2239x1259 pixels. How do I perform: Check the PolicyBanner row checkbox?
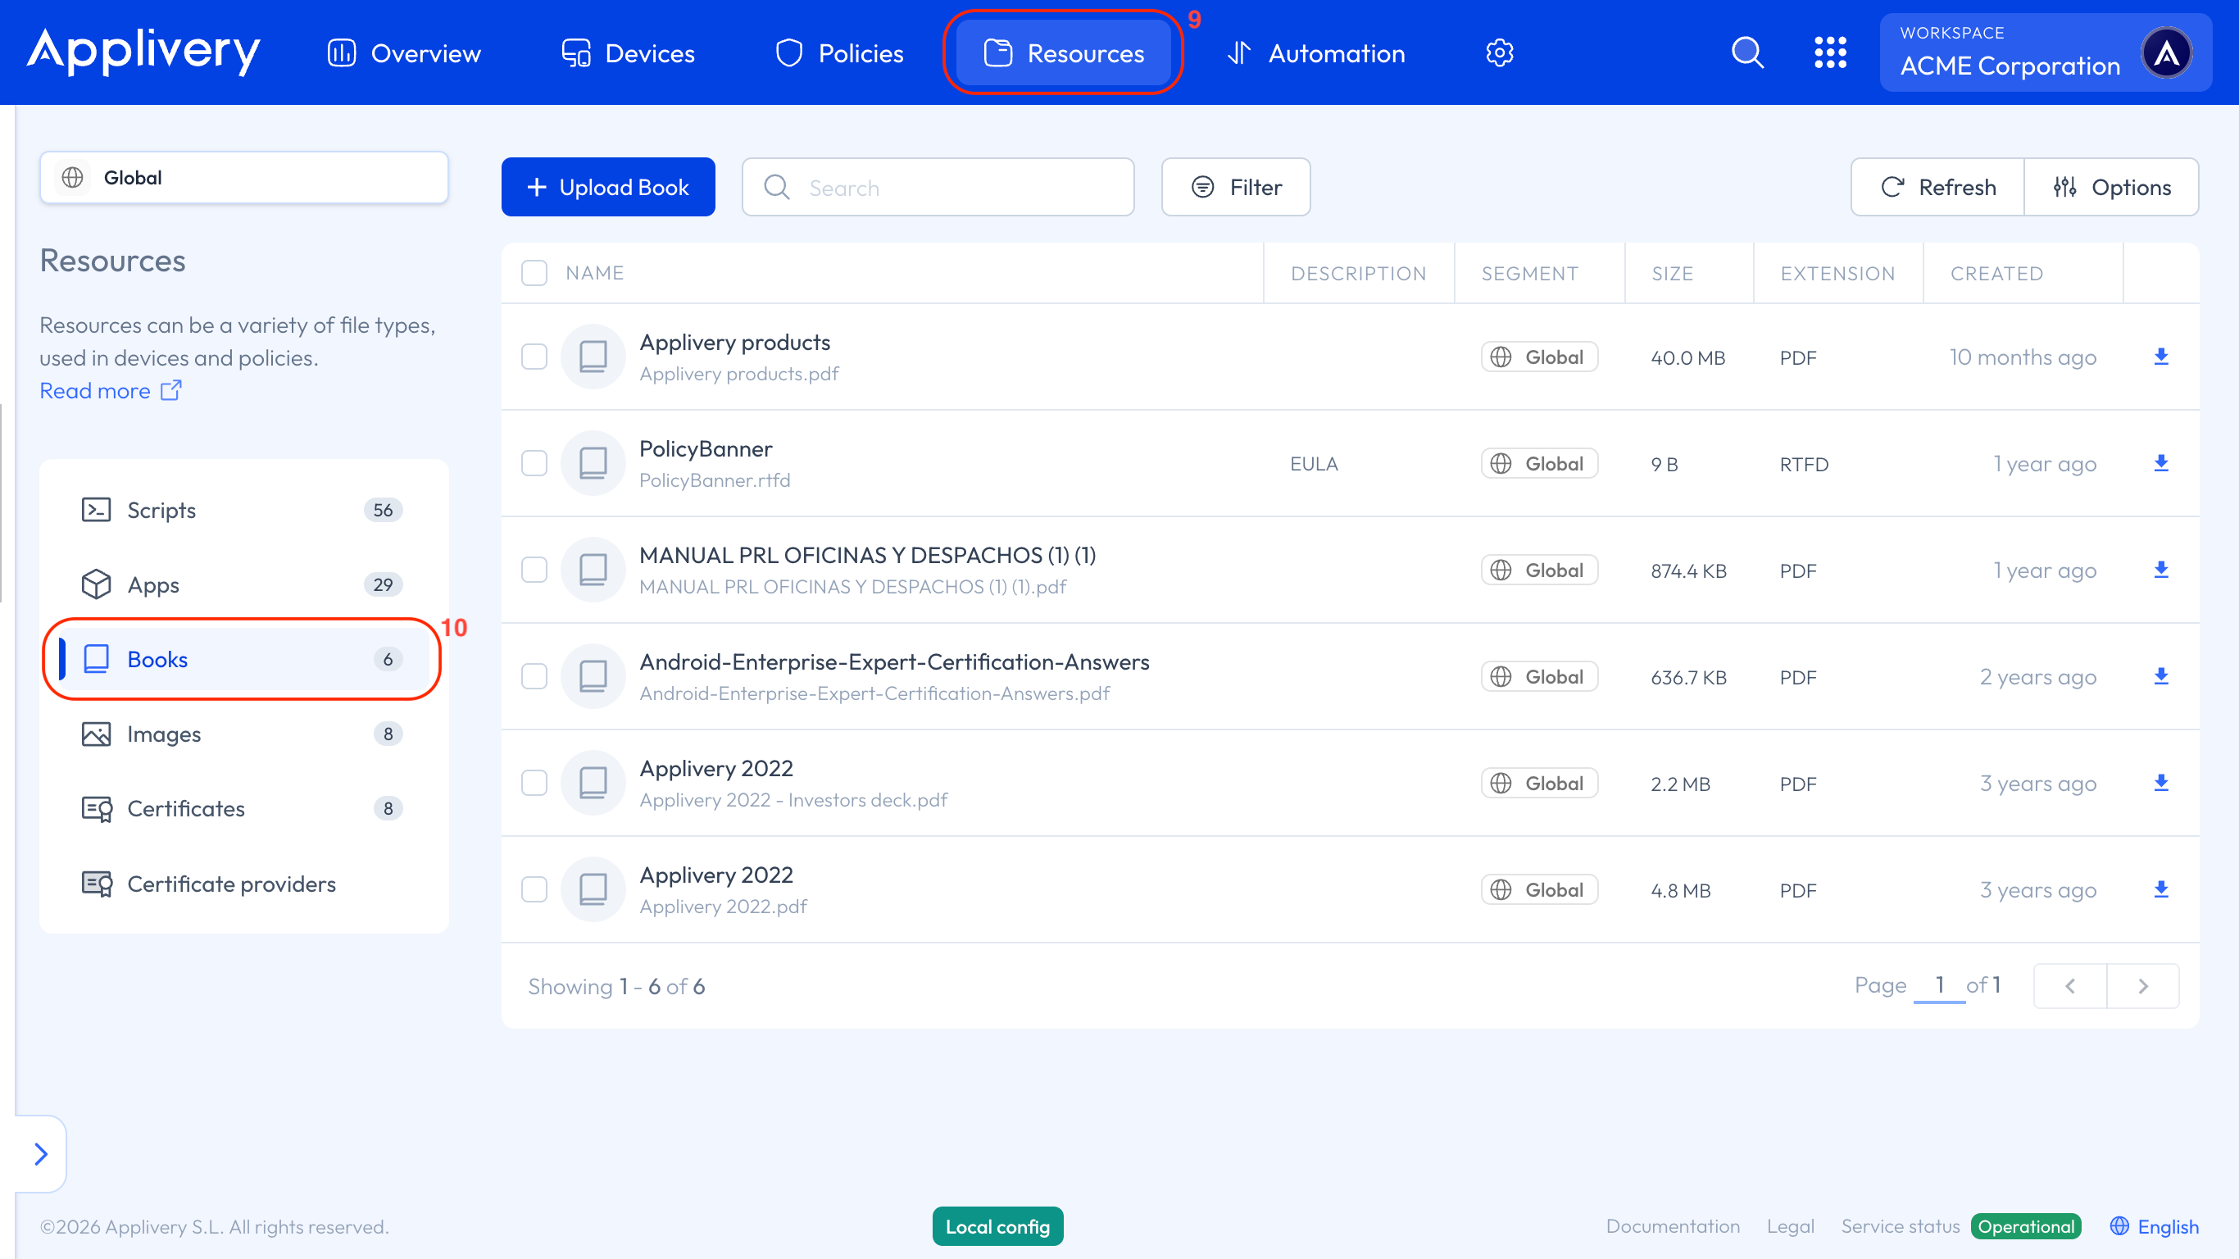[534, 463]
